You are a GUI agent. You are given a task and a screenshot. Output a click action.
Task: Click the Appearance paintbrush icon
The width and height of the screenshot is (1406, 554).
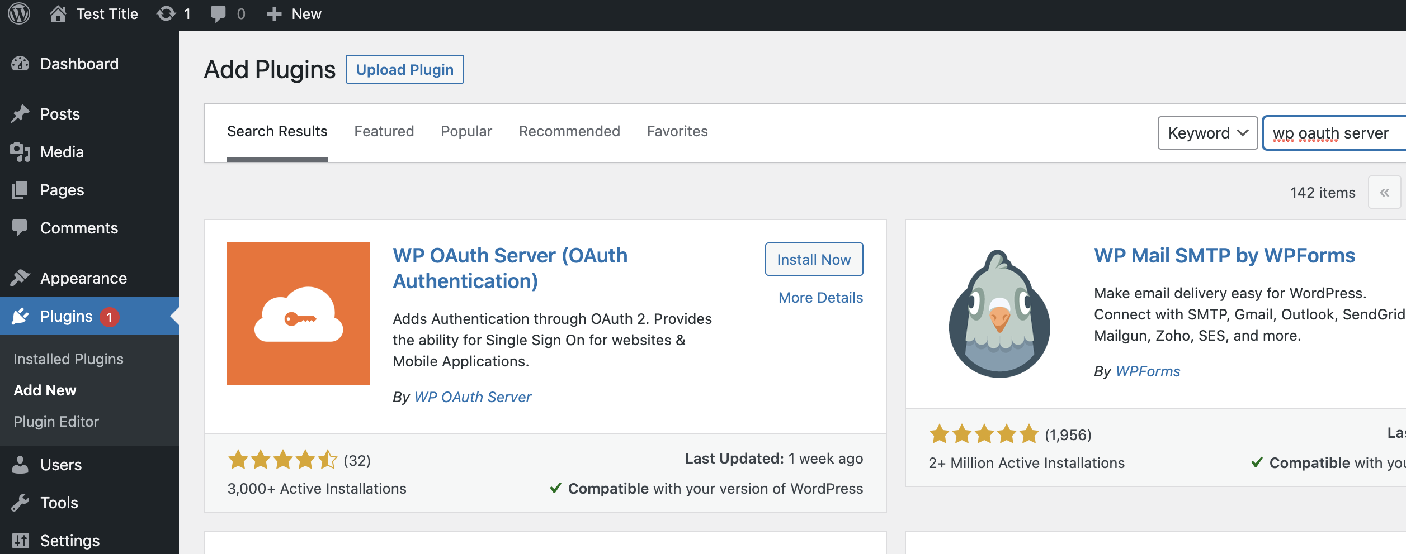(20, 278)
